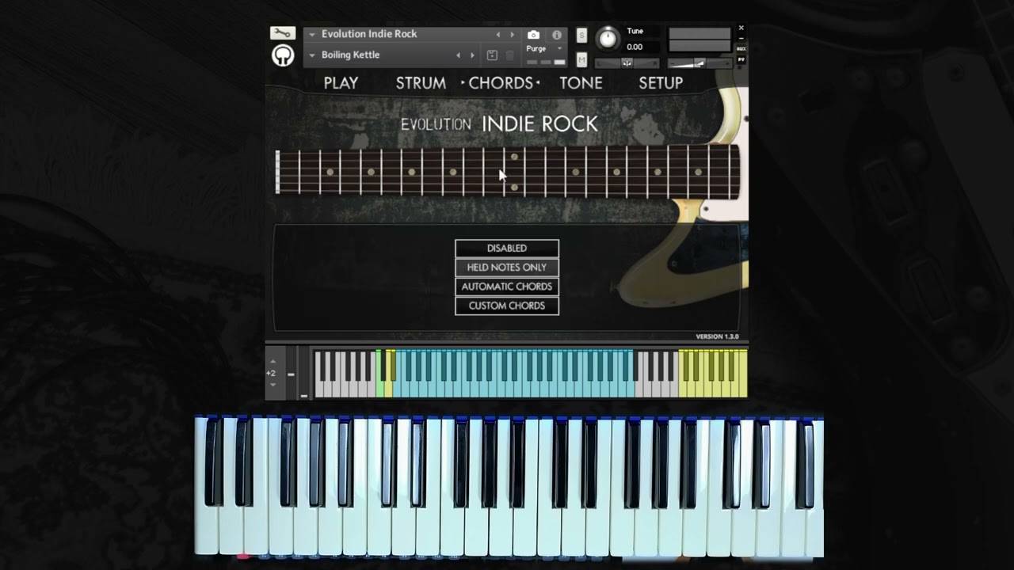Open the instrument info icon
1014x570 pixels.
557,35
